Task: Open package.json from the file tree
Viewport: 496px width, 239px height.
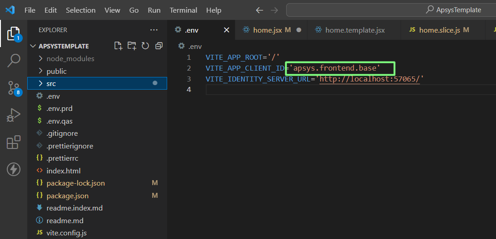Action: click(x=67, y=196)
